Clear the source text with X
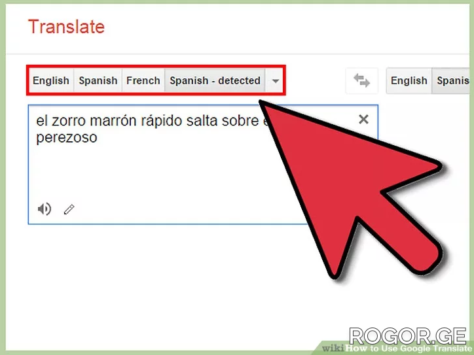This screenshot has width=474, height=355. click(x=363, y=119)
